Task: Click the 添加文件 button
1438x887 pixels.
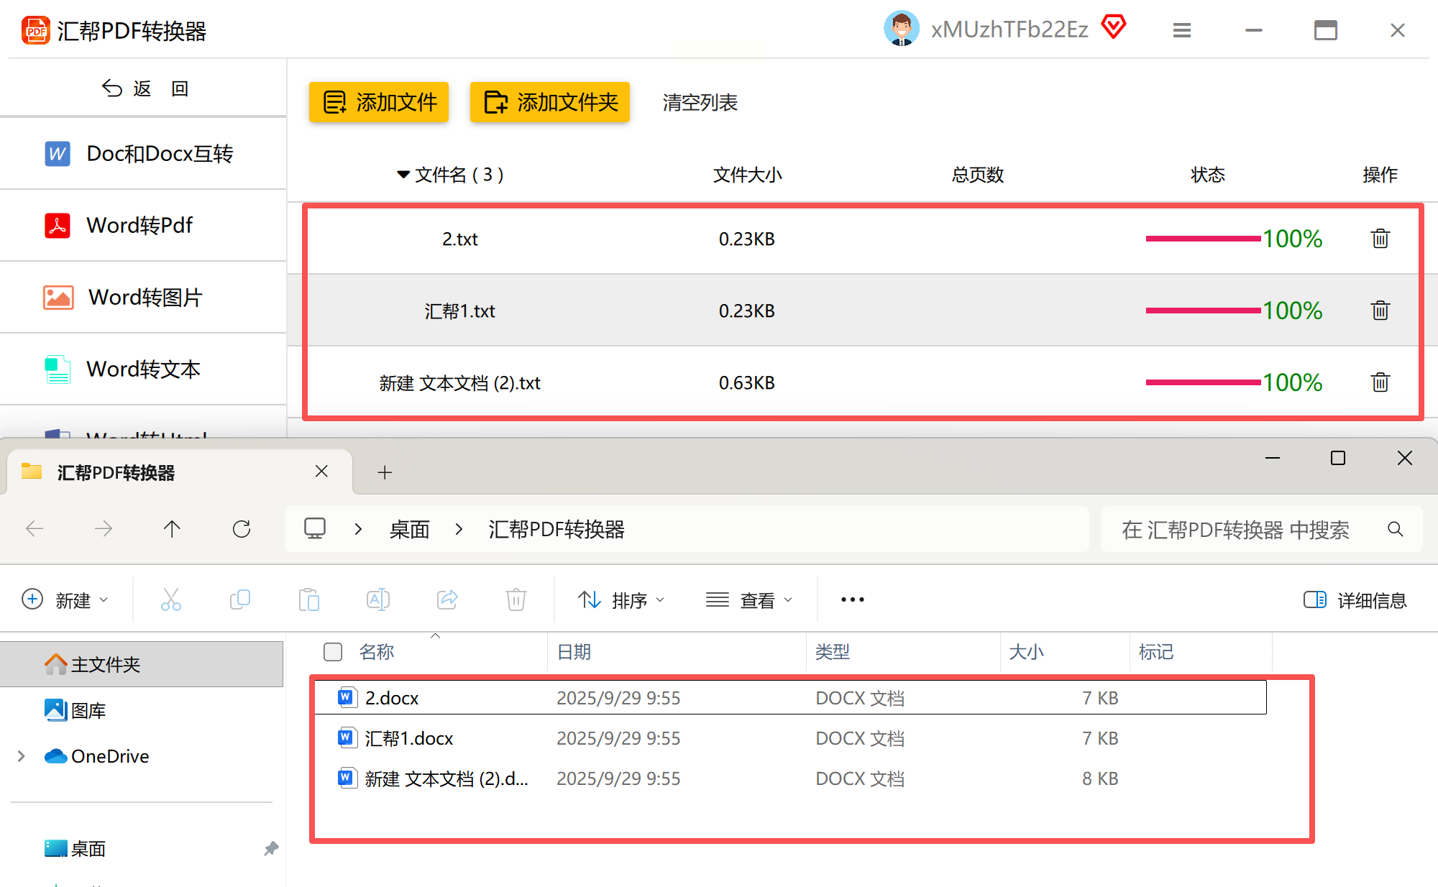Action: pos(379,102)
